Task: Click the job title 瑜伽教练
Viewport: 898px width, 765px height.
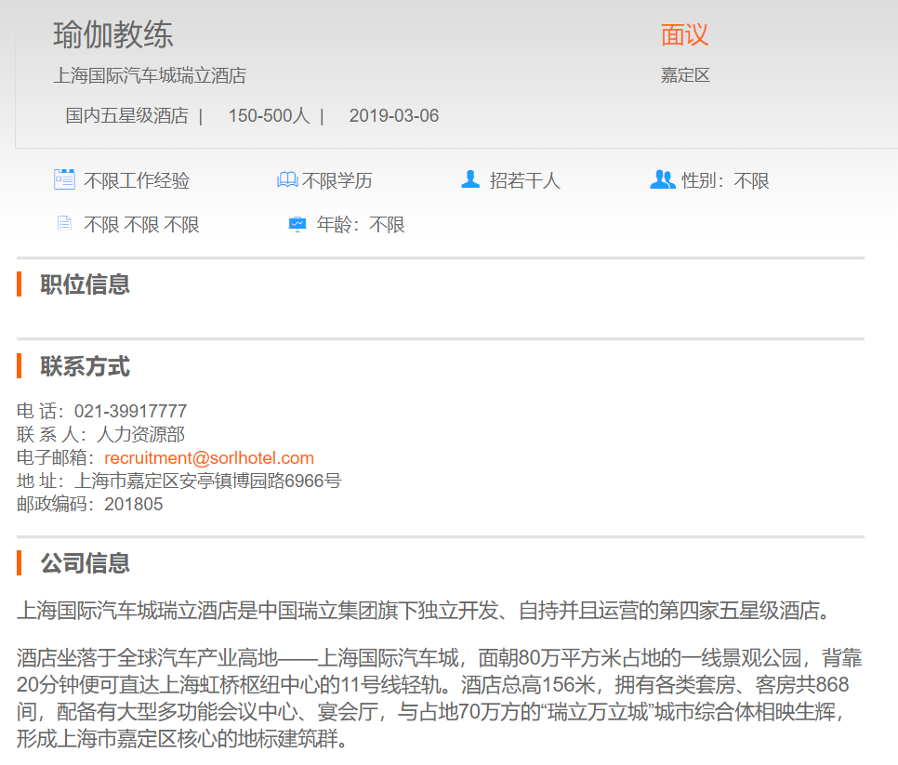Action: click(x=113, y=35)
